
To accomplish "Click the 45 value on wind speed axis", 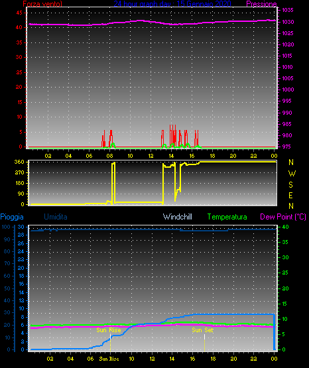I will (19, 13).
